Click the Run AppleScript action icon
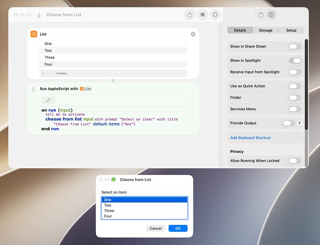The height and width of the screenshot is (245, 320). click(x=34, y=89)
